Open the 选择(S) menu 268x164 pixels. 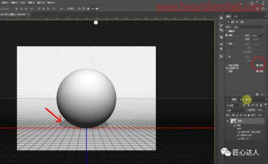pyautogui.click(x=5, y=3)
